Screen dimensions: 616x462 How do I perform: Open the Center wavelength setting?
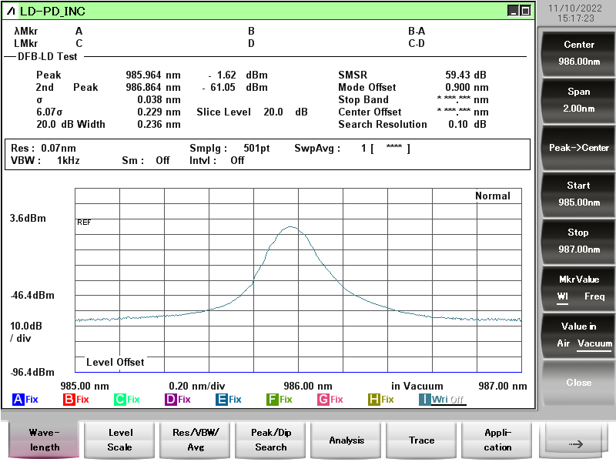point(579,53)
